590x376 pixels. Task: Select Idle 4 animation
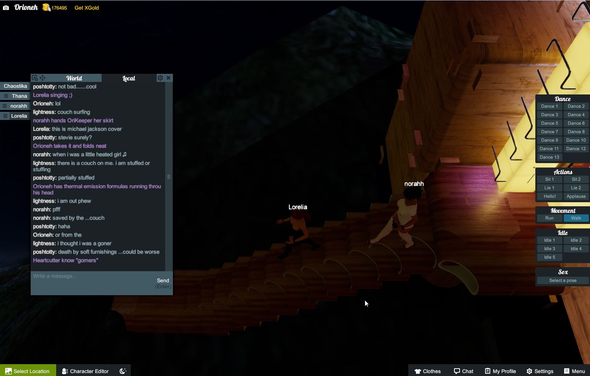tap(576, 249)
